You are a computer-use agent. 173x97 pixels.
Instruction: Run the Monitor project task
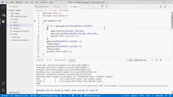(16, 28)
